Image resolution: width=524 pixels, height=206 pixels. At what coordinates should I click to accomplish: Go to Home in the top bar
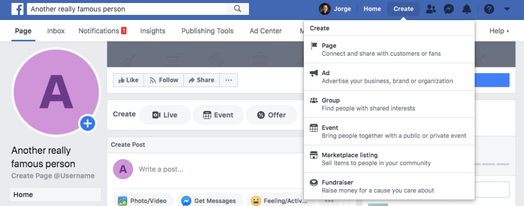[373, 9]
